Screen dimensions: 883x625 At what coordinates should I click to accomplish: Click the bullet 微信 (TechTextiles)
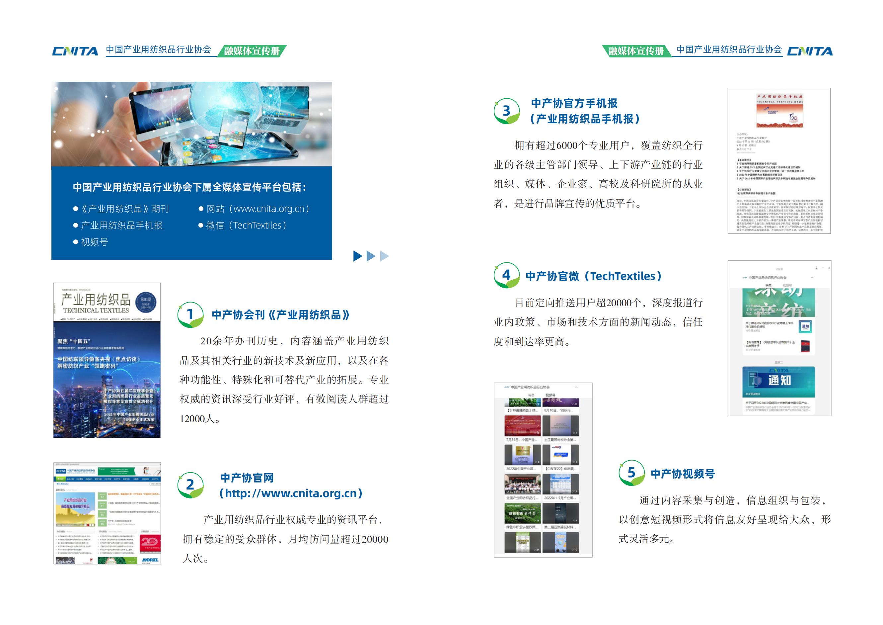click(243, 225)
